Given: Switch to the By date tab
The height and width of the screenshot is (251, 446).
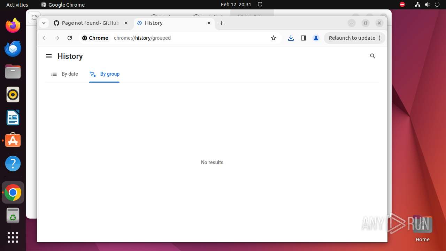Looking at the screenshot, I should 65,74.
